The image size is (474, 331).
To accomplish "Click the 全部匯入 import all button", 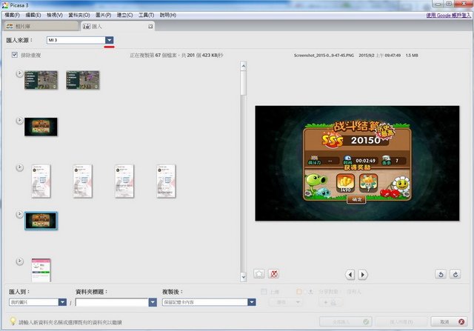I will [x=346, y=322].
